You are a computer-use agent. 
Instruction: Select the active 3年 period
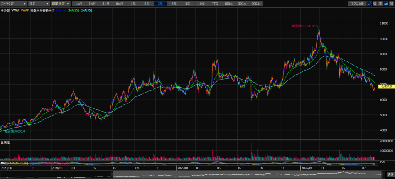[160, 4]
